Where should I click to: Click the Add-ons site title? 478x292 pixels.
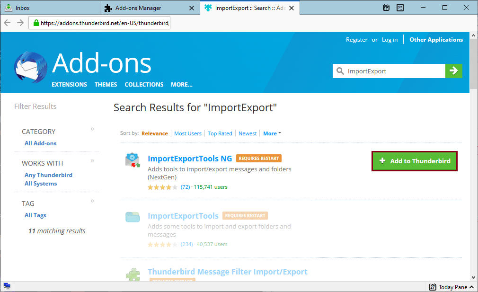101,63
